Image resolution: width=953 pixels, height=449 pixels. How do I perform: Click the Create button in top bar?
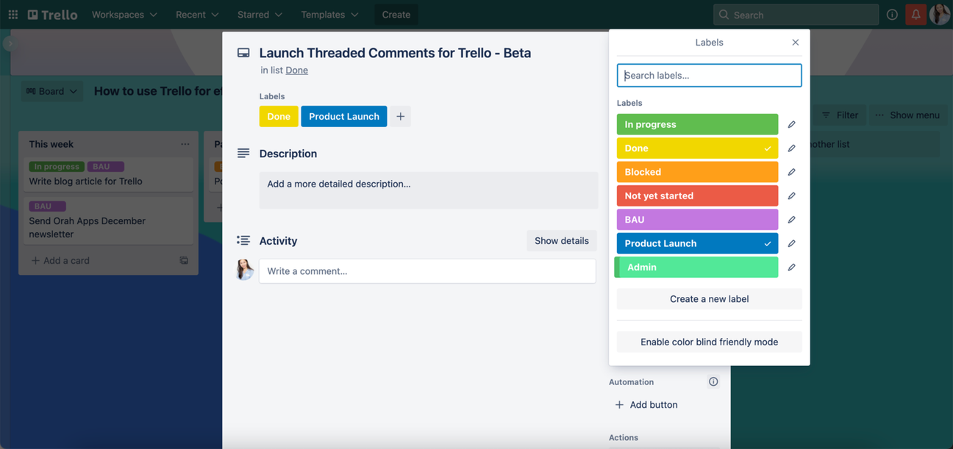pyautogui.click(x=396, y=15)
